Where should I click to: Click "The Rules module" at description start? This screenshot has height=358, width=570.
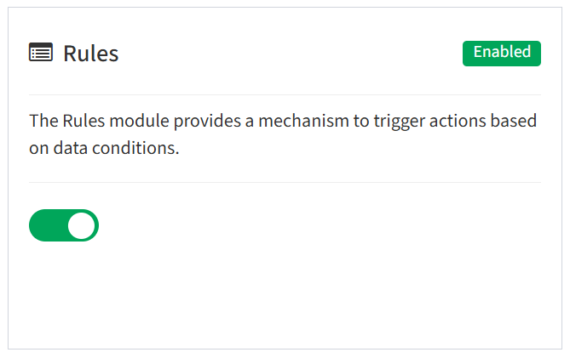point(99,121)
